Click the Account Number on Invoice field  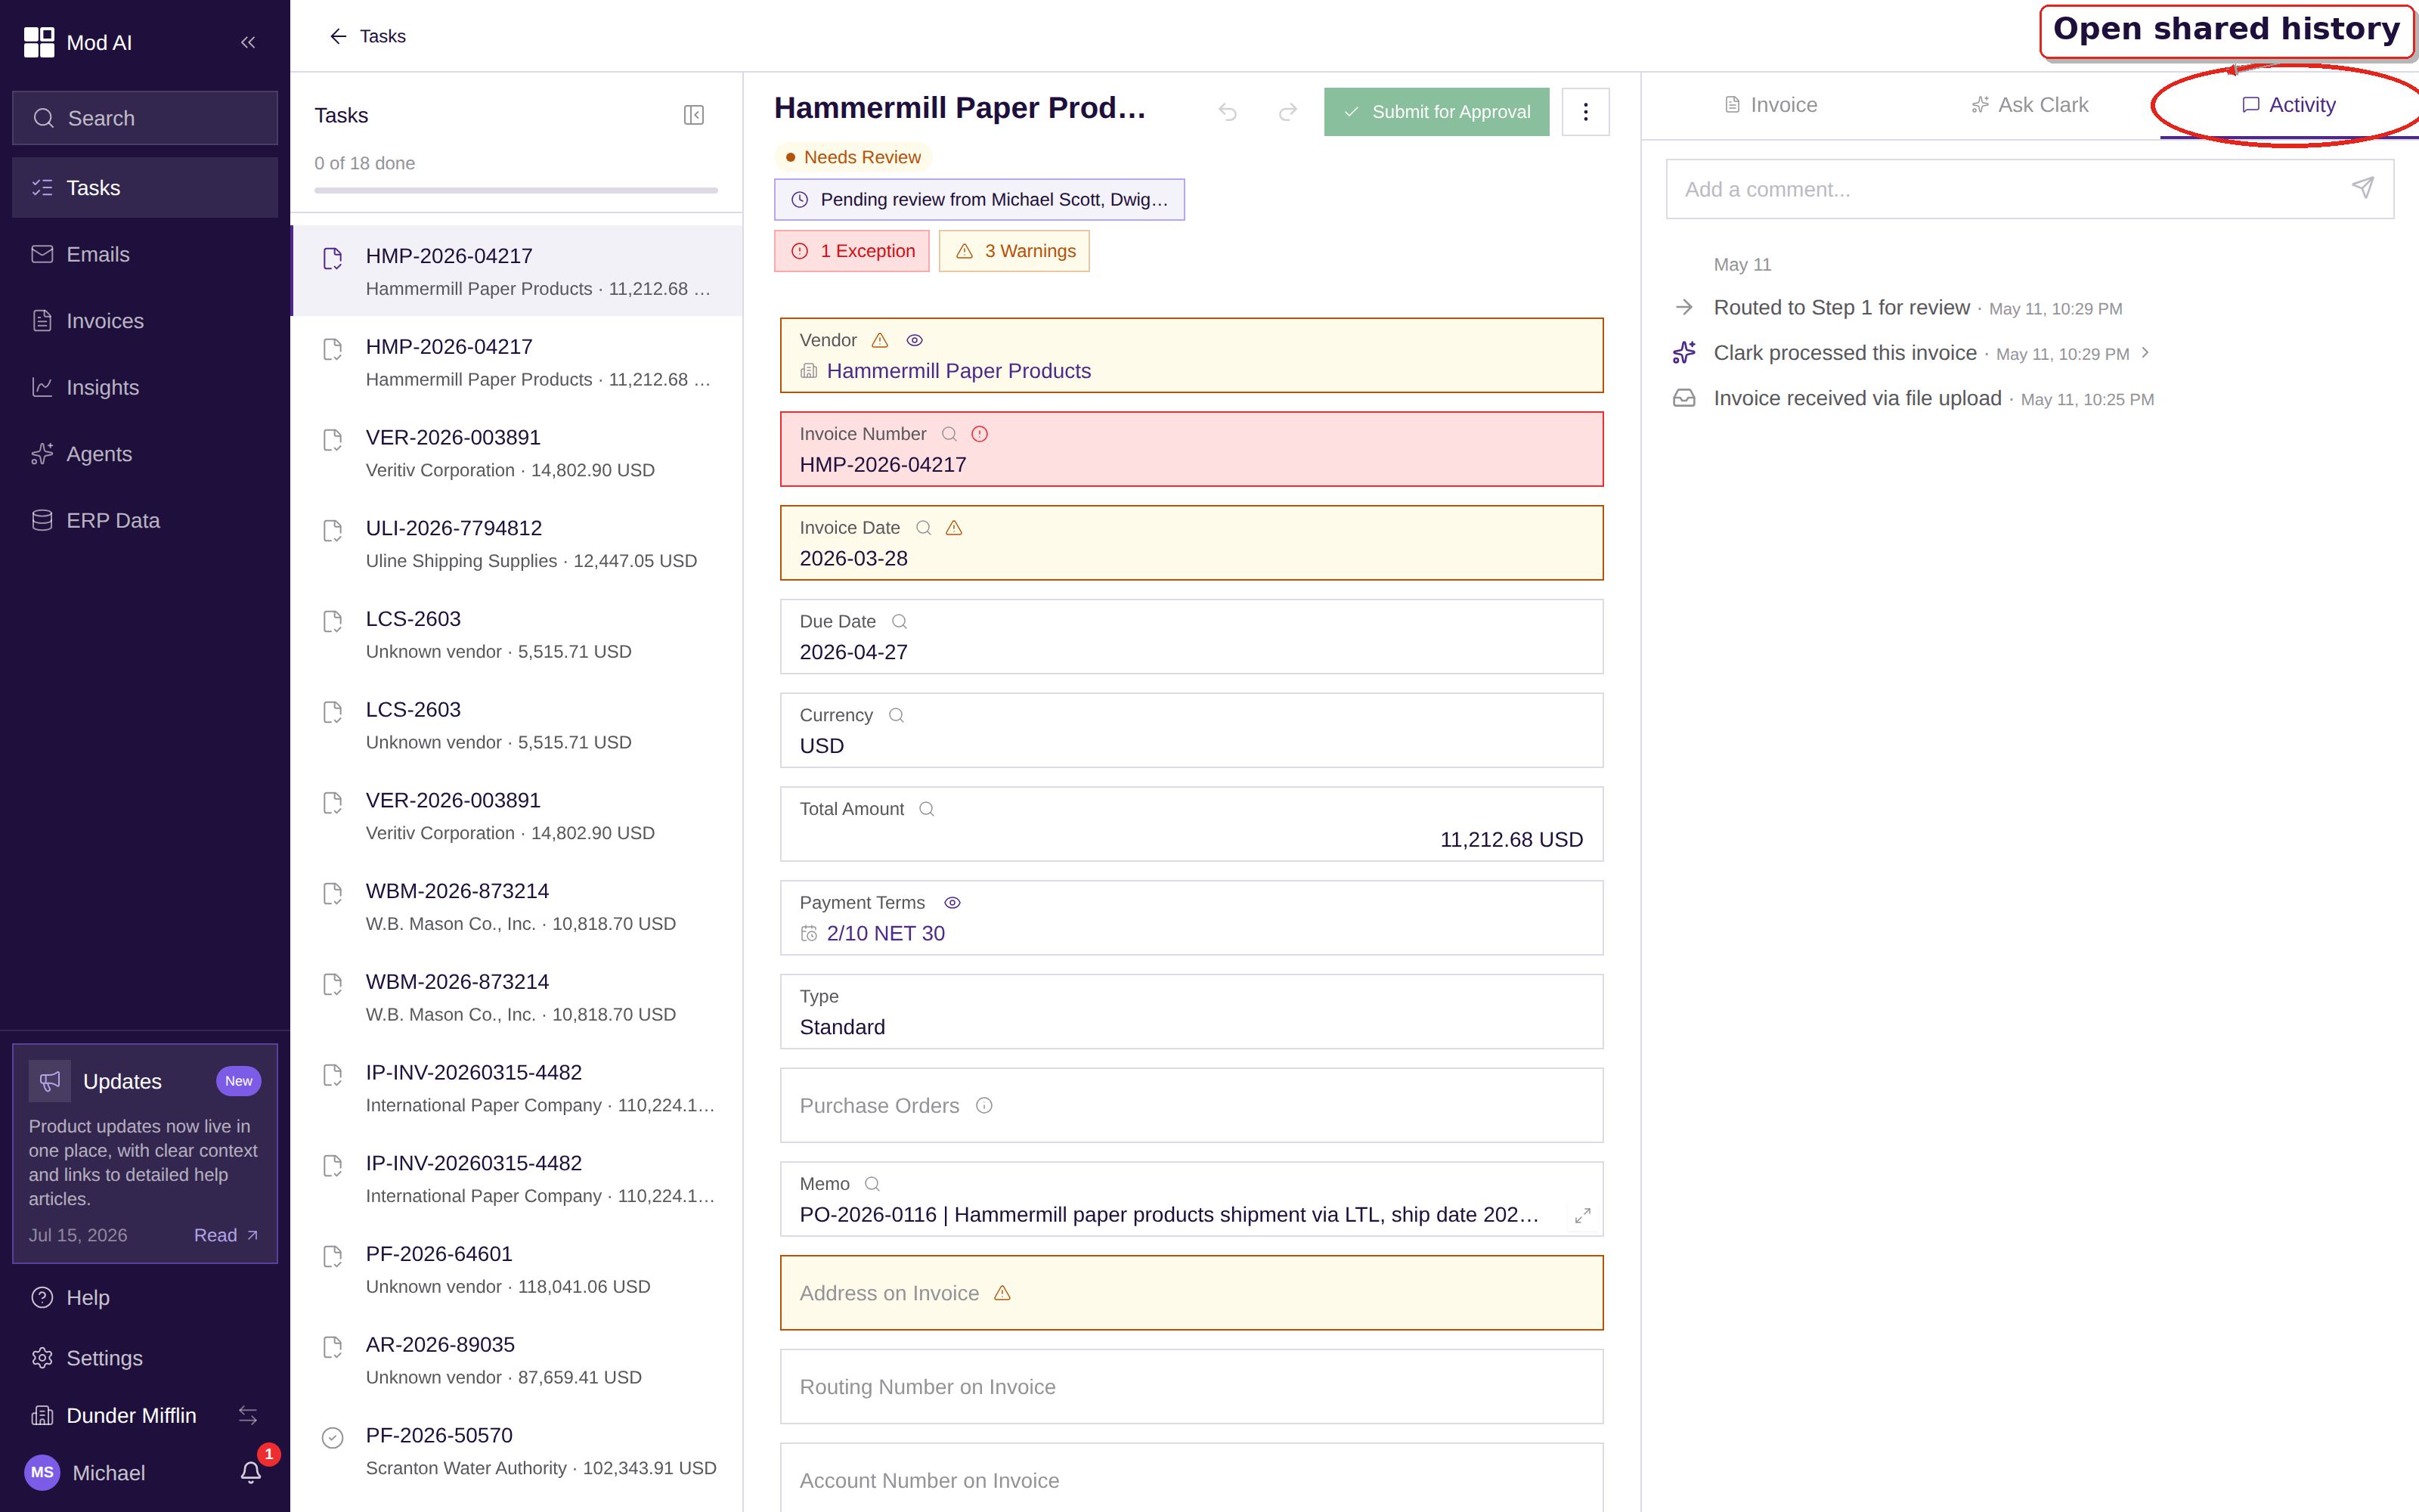pos(1191,1477)
